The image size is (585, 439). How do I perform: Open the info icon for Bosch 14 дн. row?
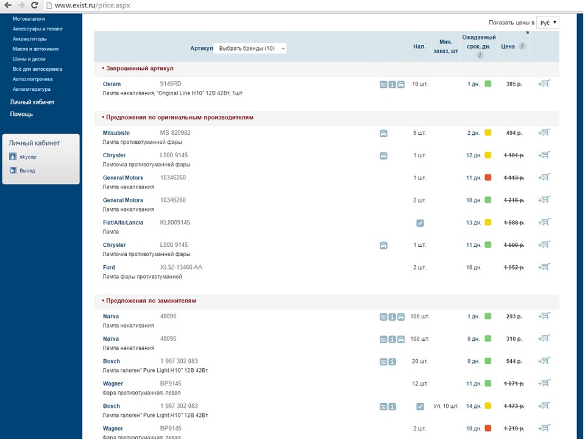tap(392, 407)
